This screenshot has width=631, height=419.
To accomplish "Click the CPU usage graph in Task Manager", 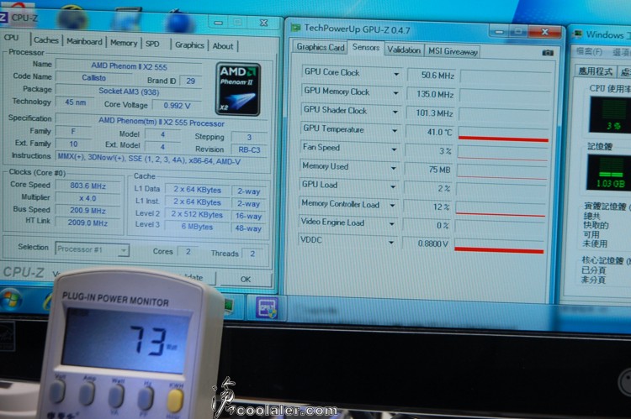I will (x=610, y=115).
